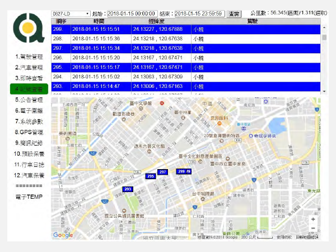Click the 起始 start datetime field
Screen dimensions: 336x252
coord(132,13)
